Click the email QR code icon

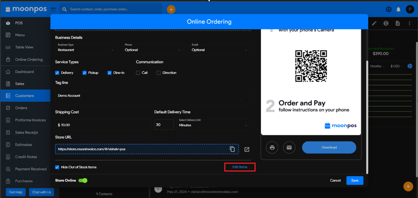pyautogui.click(x=289, y=147)
